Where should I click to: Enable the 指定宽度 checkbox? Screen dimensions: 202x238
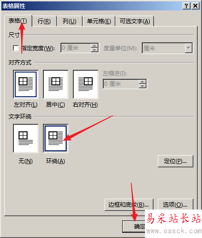(x=16, y=48)
